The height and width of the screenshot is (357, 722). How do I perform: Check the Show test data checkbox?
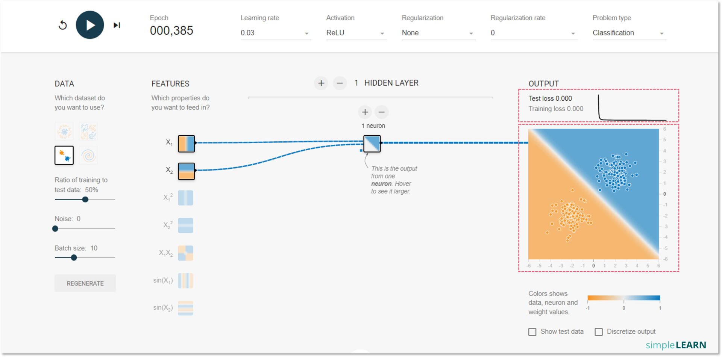click(x=532, y=331)
